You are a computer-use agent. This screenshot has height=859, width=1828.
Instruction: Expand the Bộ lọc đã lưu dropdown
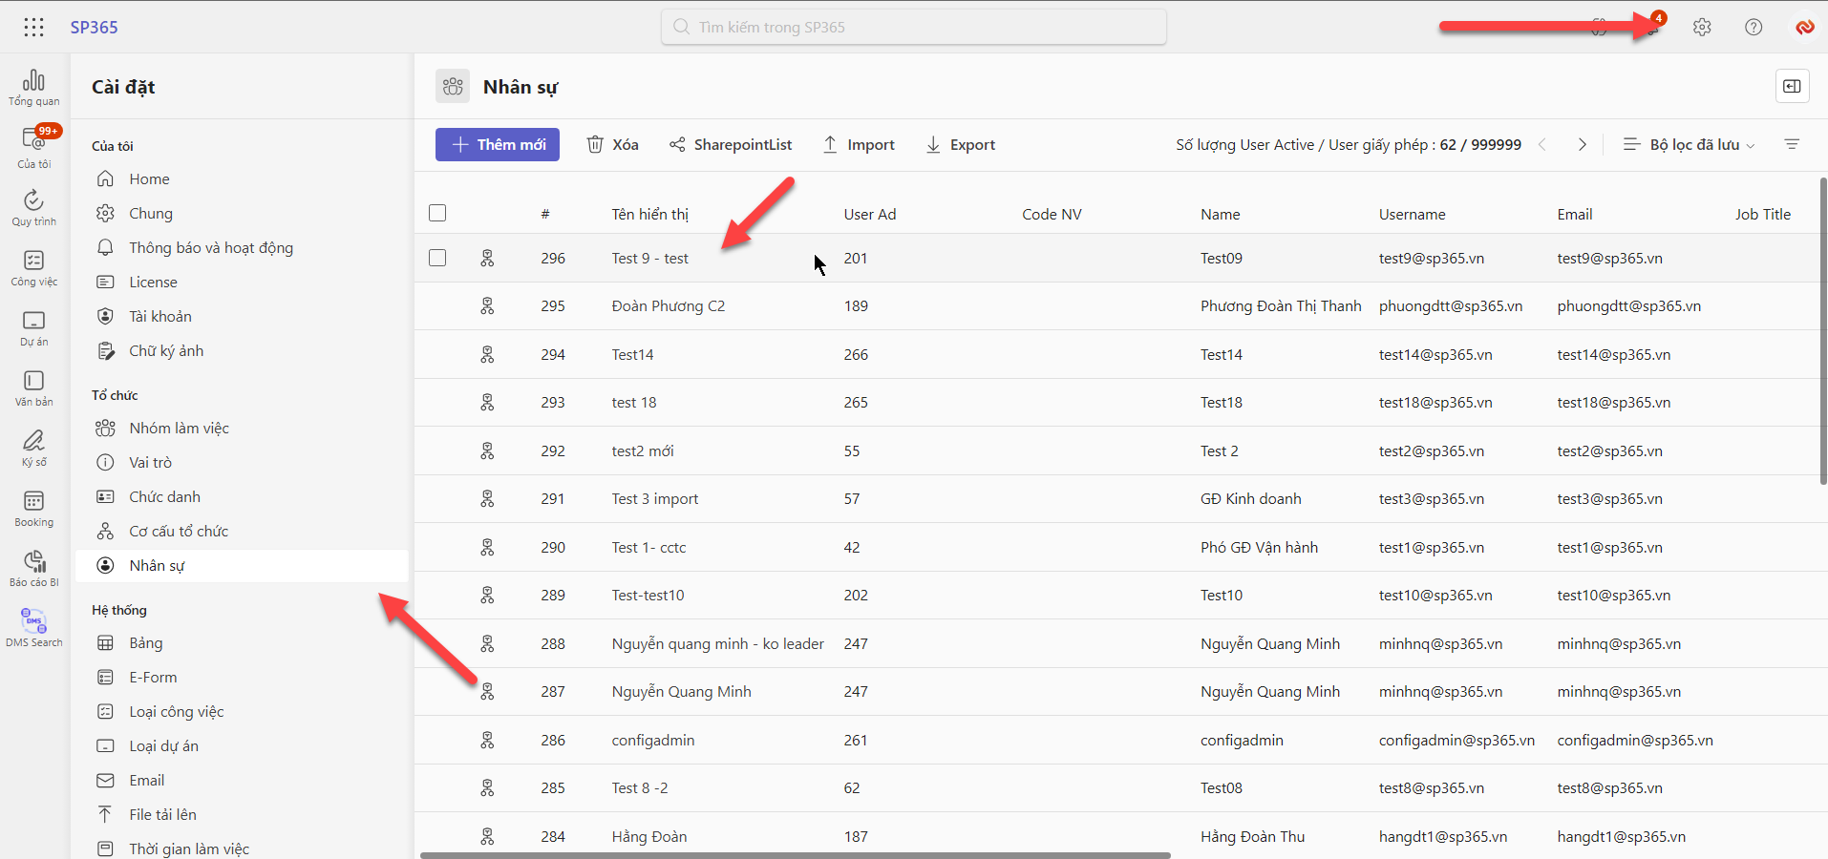[x=1689, y=145]
